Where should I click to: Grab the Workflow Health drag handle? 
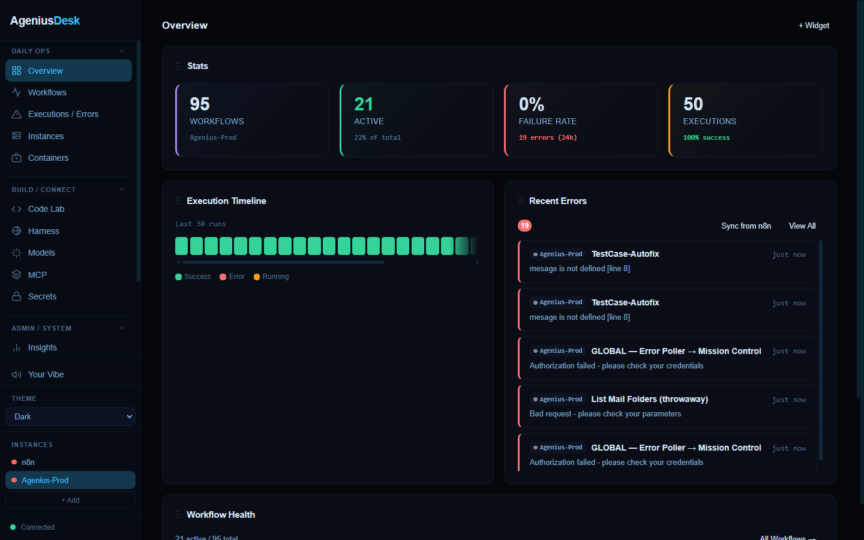click(178, 515)
